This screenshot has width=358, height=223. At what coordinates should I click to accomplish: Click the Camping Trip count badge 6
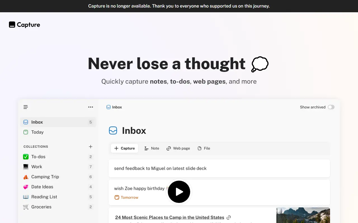(91, 177)
